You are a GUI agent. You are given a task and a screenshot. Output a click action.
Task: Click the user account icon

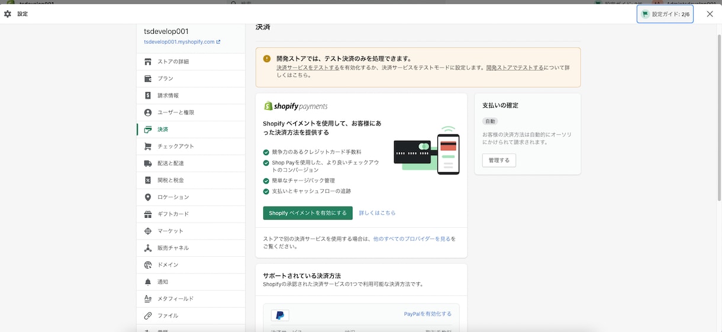coord(148,112)
